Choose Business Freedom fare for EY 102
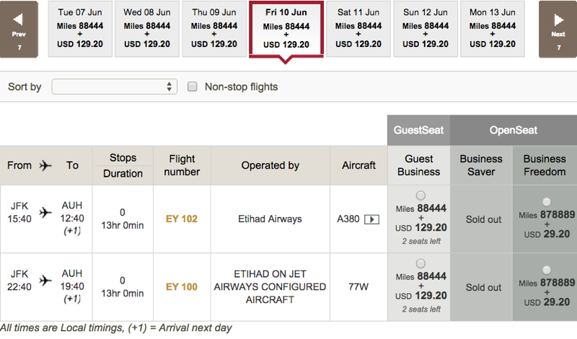Screen dimensions: 577x339 click(x=547, y=202)
